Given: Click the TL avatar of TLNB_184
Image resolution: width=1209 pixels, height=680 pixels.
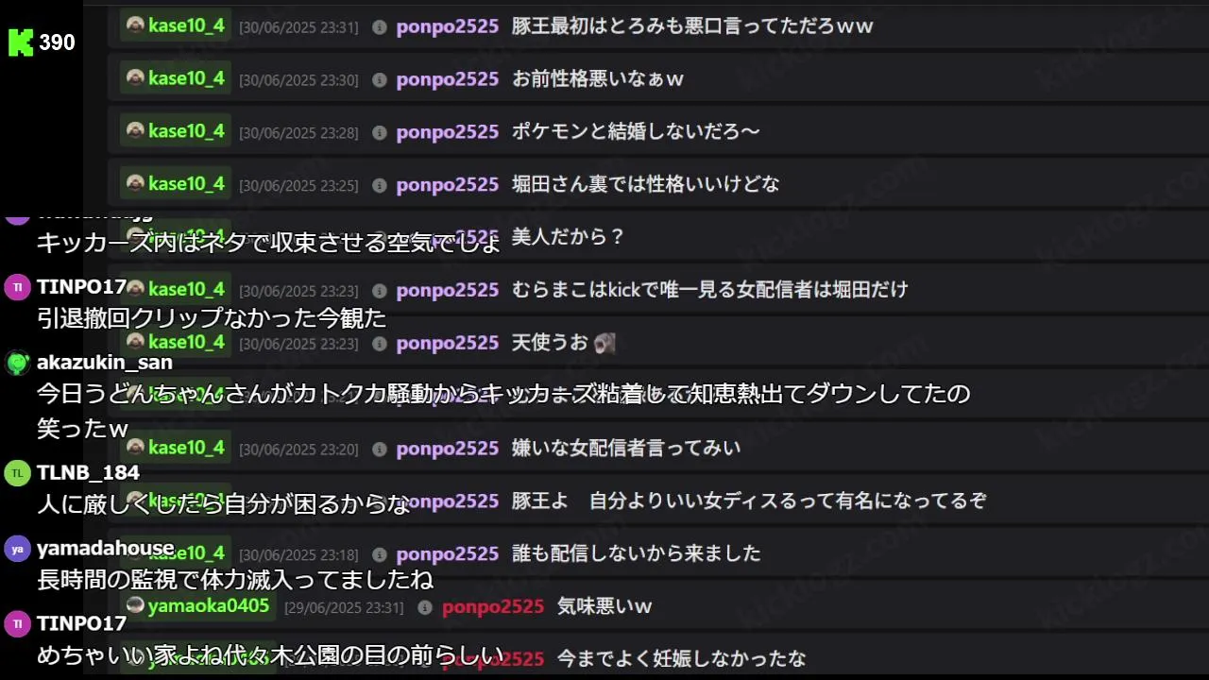Looking at the screenshot, I should pyautogui.click(x=18, y=473).
